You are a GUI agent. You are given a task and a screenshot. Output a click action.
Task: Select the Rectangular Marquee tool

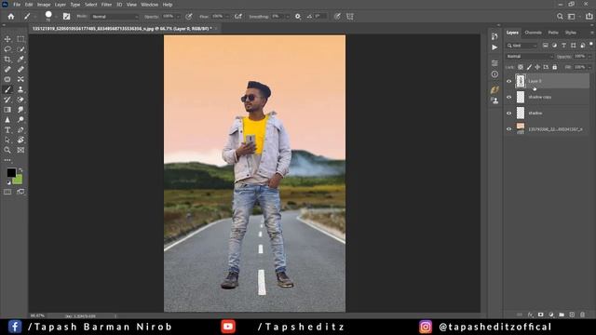(x=20, y=39)
